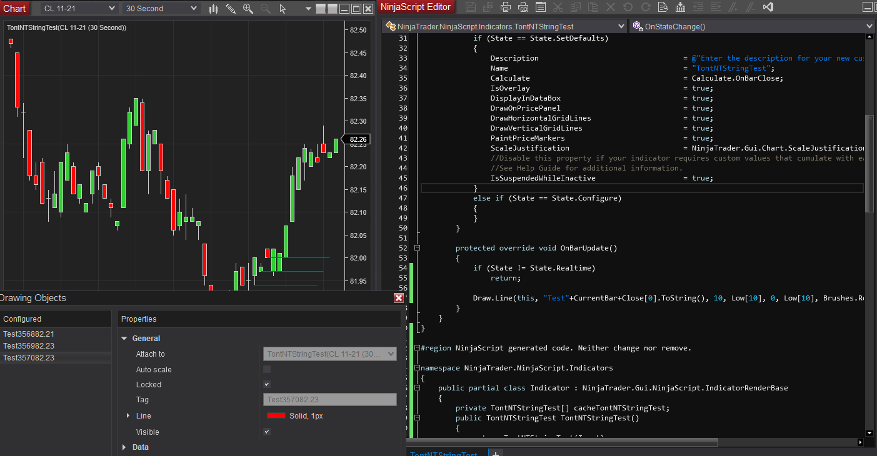Click the topmost red line drawn on chart

click(x=298, y=257)
